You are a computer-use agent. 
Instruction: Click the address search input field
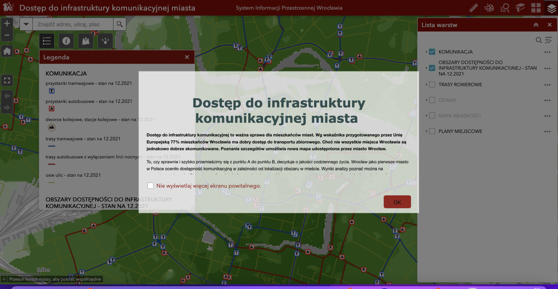73,24
